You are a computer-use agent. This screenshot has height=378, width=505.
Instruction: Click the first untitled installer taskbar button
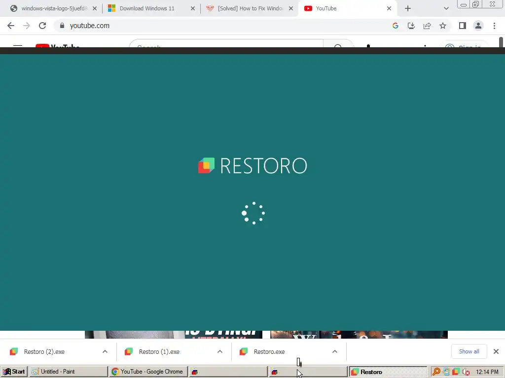pyautogui.click(x=228, y=372)
